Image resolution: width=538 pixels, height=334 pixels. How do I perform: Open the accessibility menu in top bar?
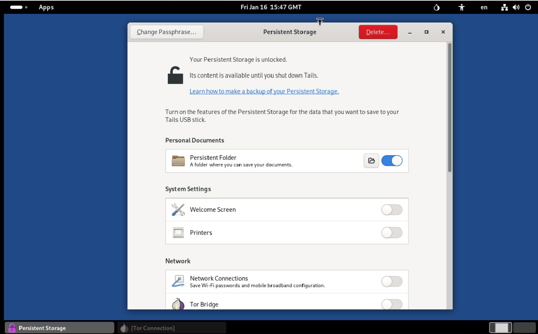[461, 7]
